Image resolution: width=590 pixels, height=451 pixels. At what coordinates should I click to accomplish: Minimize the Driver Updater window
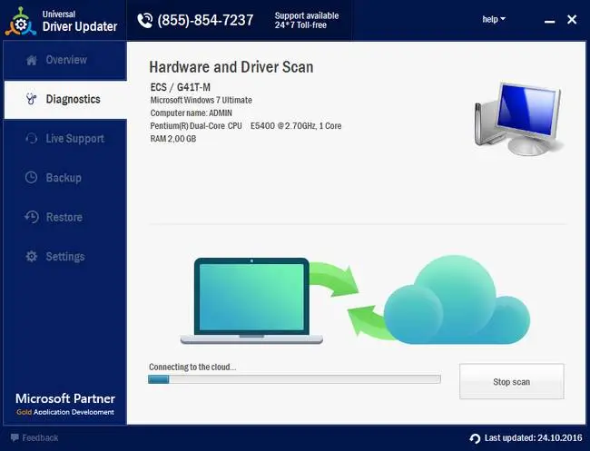pyautogui.click(x=549, y=21)
